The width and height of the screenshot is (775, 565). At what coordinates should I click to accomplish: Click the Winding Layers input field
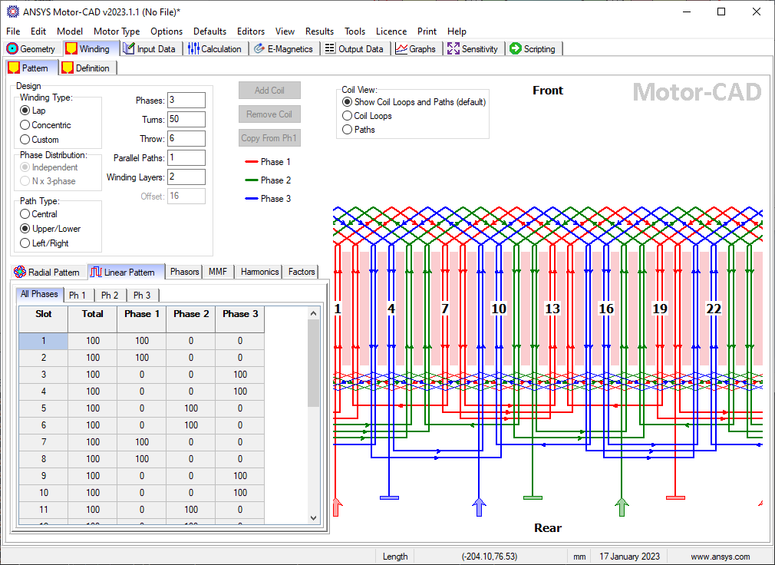pos(186,177)
